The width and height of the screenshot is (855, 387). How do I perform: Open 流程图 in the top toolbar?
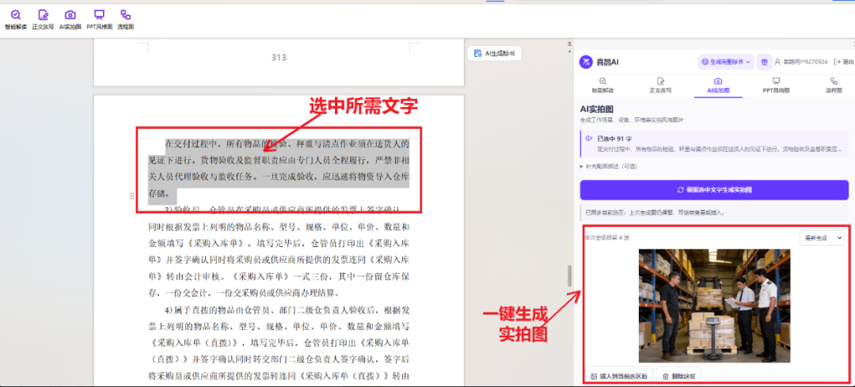(x=125, y=20)
